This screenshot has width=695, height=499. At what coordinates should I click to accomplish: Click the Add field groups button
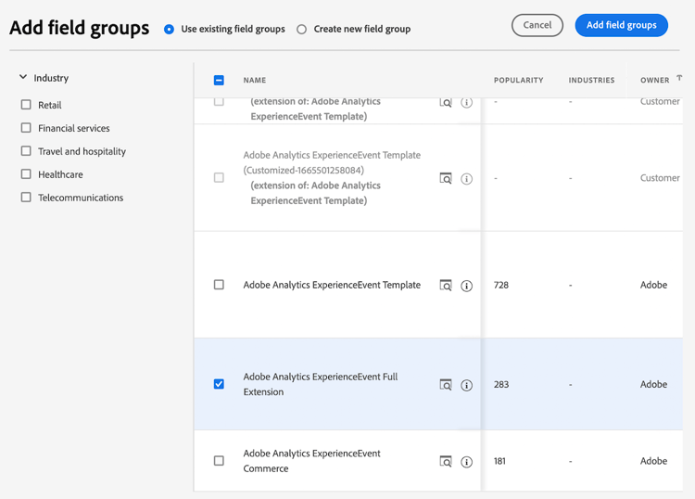click(x=621, y=25)
